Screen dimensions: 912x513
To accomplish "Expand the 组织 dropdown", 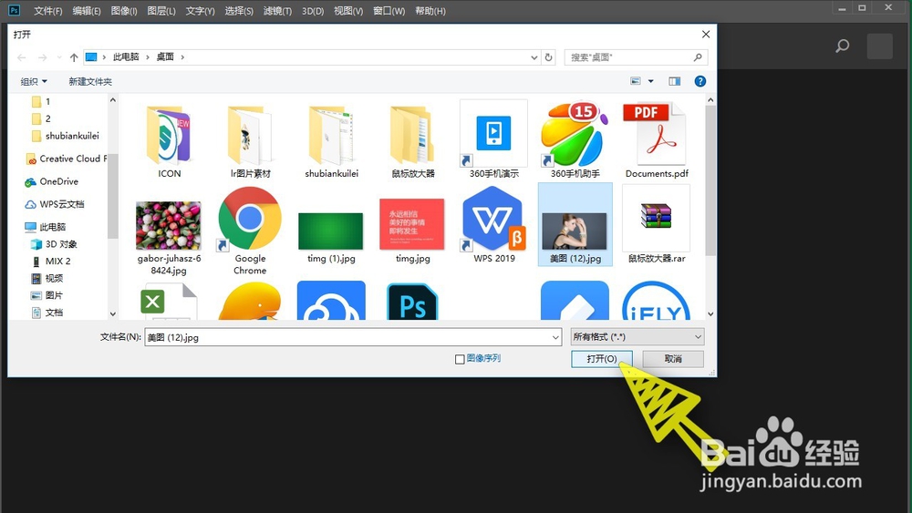I will click(34, 81).
